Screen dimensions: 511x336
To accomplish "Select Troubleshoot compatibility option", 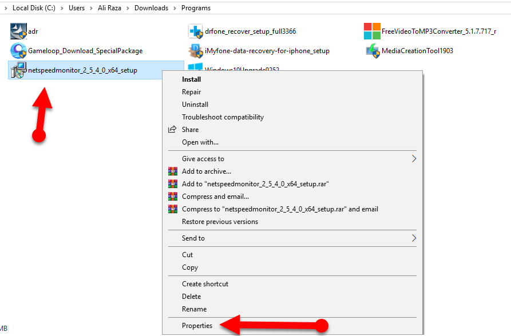I will click(223, 117).
